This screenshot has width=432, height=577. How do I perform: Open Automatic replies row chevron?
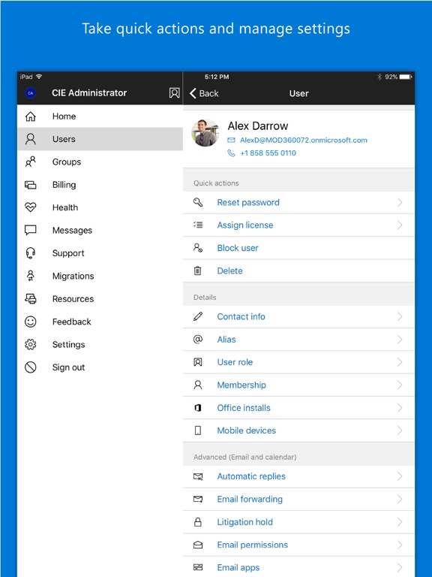(x=400, y=476)
